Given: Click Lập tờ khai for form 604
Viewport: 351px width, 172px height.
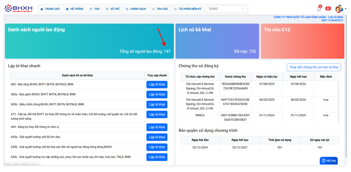Looking at the screenshot, I should [157, 127].
